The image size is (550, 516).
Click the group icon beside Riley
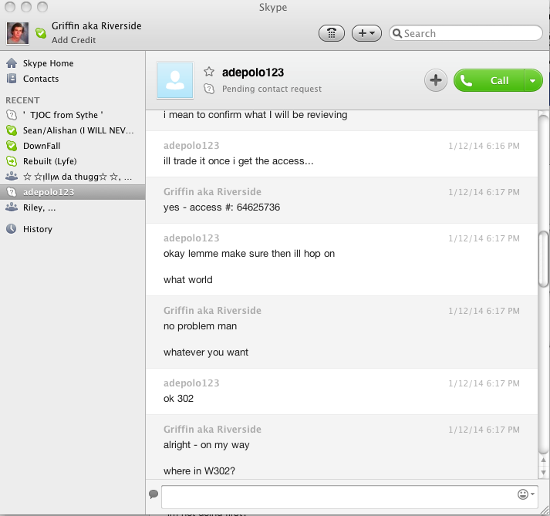tap(12, 207)
